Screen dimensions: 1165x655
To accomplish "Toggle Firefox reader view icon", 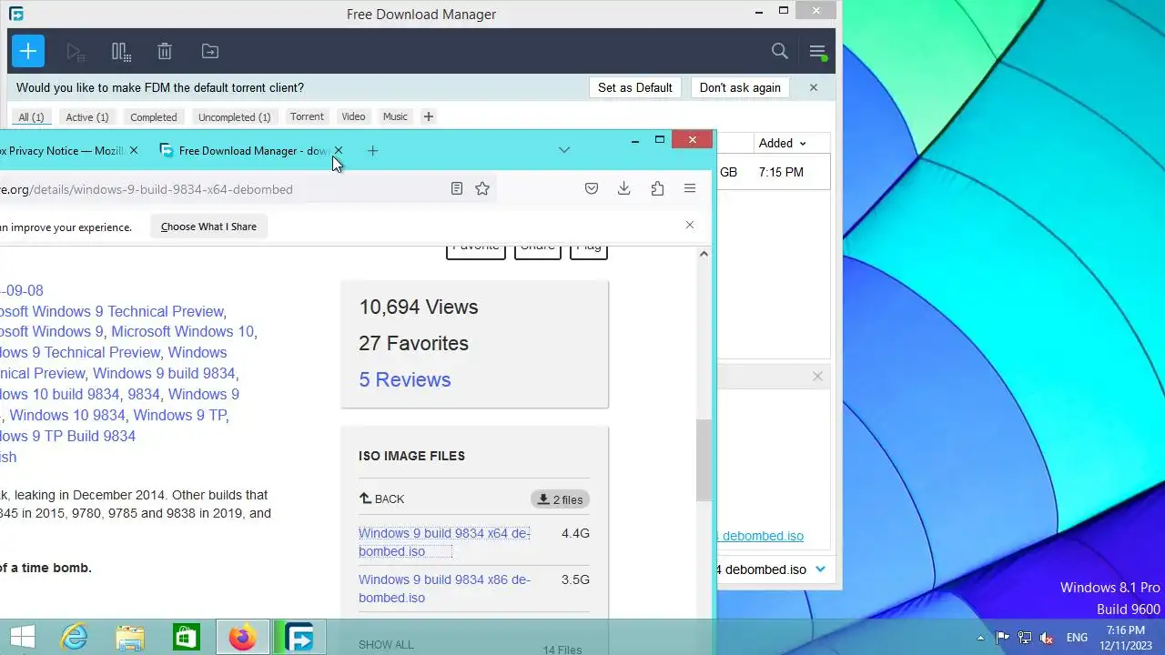I will coord(457,188).
